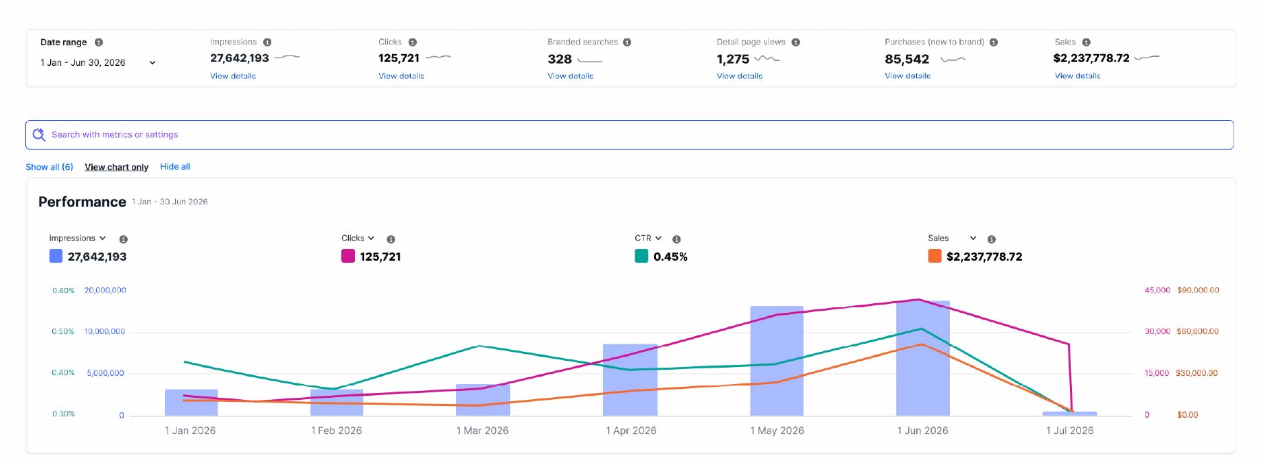Open View details under top Sales

click(1078, 76)
